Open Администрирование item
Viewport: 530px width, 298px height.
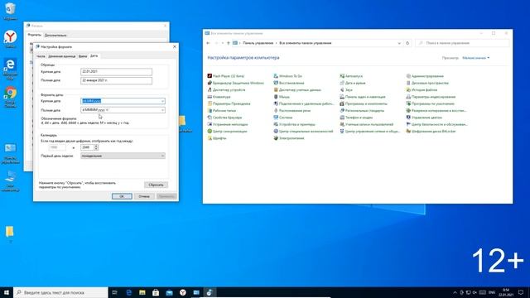click(x=425, y=76)
